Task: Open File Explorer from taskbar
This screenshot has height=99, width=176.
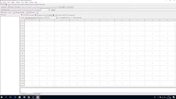Action: [20, 97]
